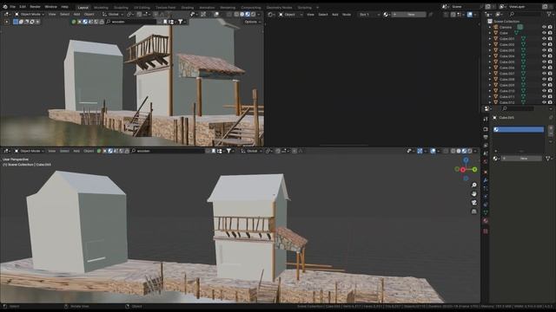Click the outliner search field at top right

pyautogui.click(x=525, y=14)
